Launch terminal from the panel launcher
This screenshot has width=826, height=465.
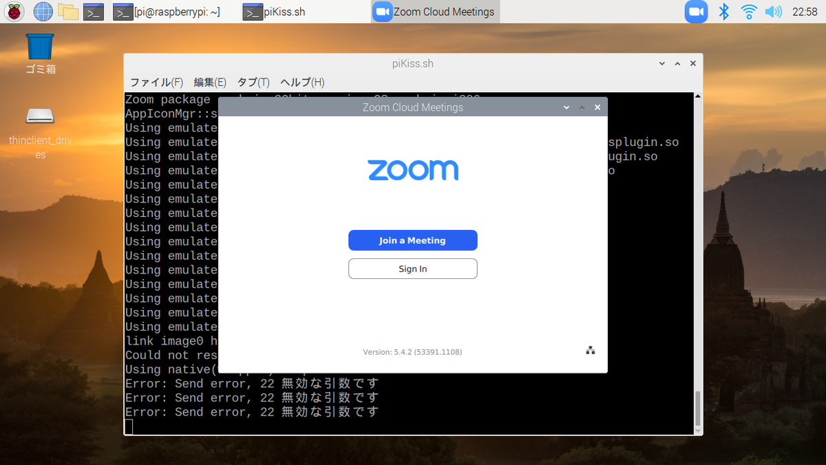tap(93, 12)
